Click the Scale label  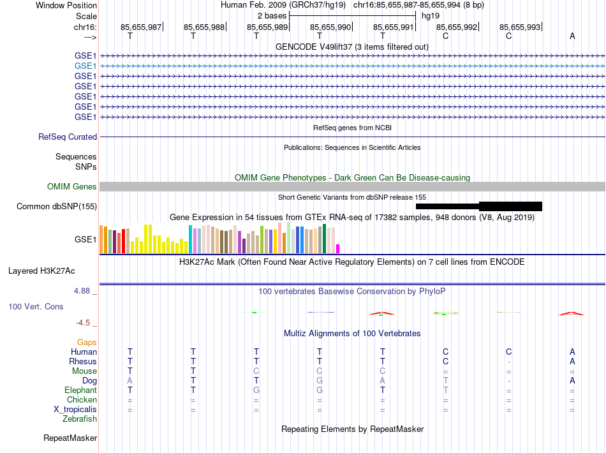(86, 16)
